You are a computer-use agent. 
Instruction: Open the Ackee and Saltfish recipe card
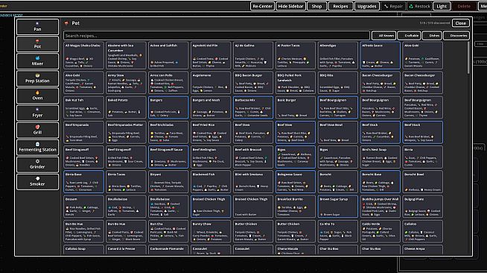(x=168, y=55)
